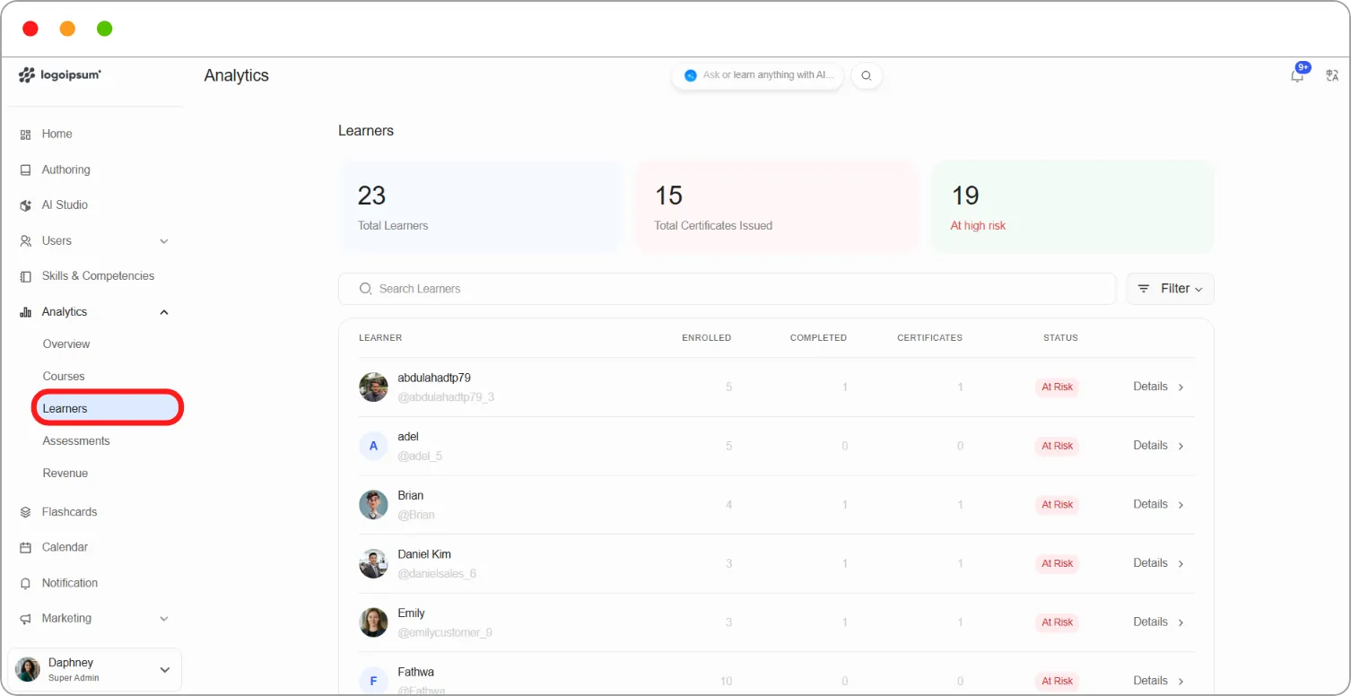Image resolution: width=1351 pixels, height=696 pixels.
Task: Click the magnifier search button in header
Action: tap(867, 76)
